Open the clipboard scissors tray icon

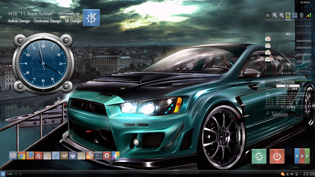pyautogui.click(x=287, y=174)
